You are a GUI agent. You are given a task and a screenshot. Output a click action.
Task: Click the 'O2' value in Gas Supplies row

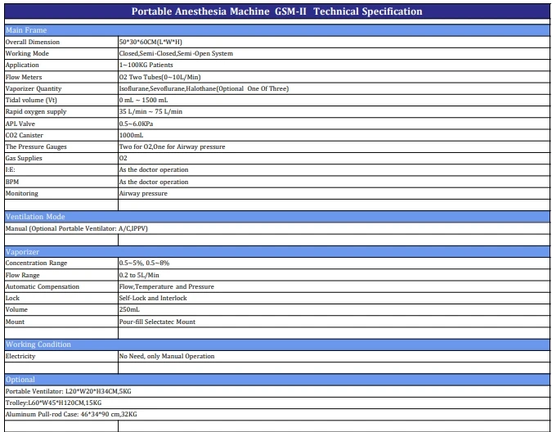pyautogui.click(x=123, y=159)
